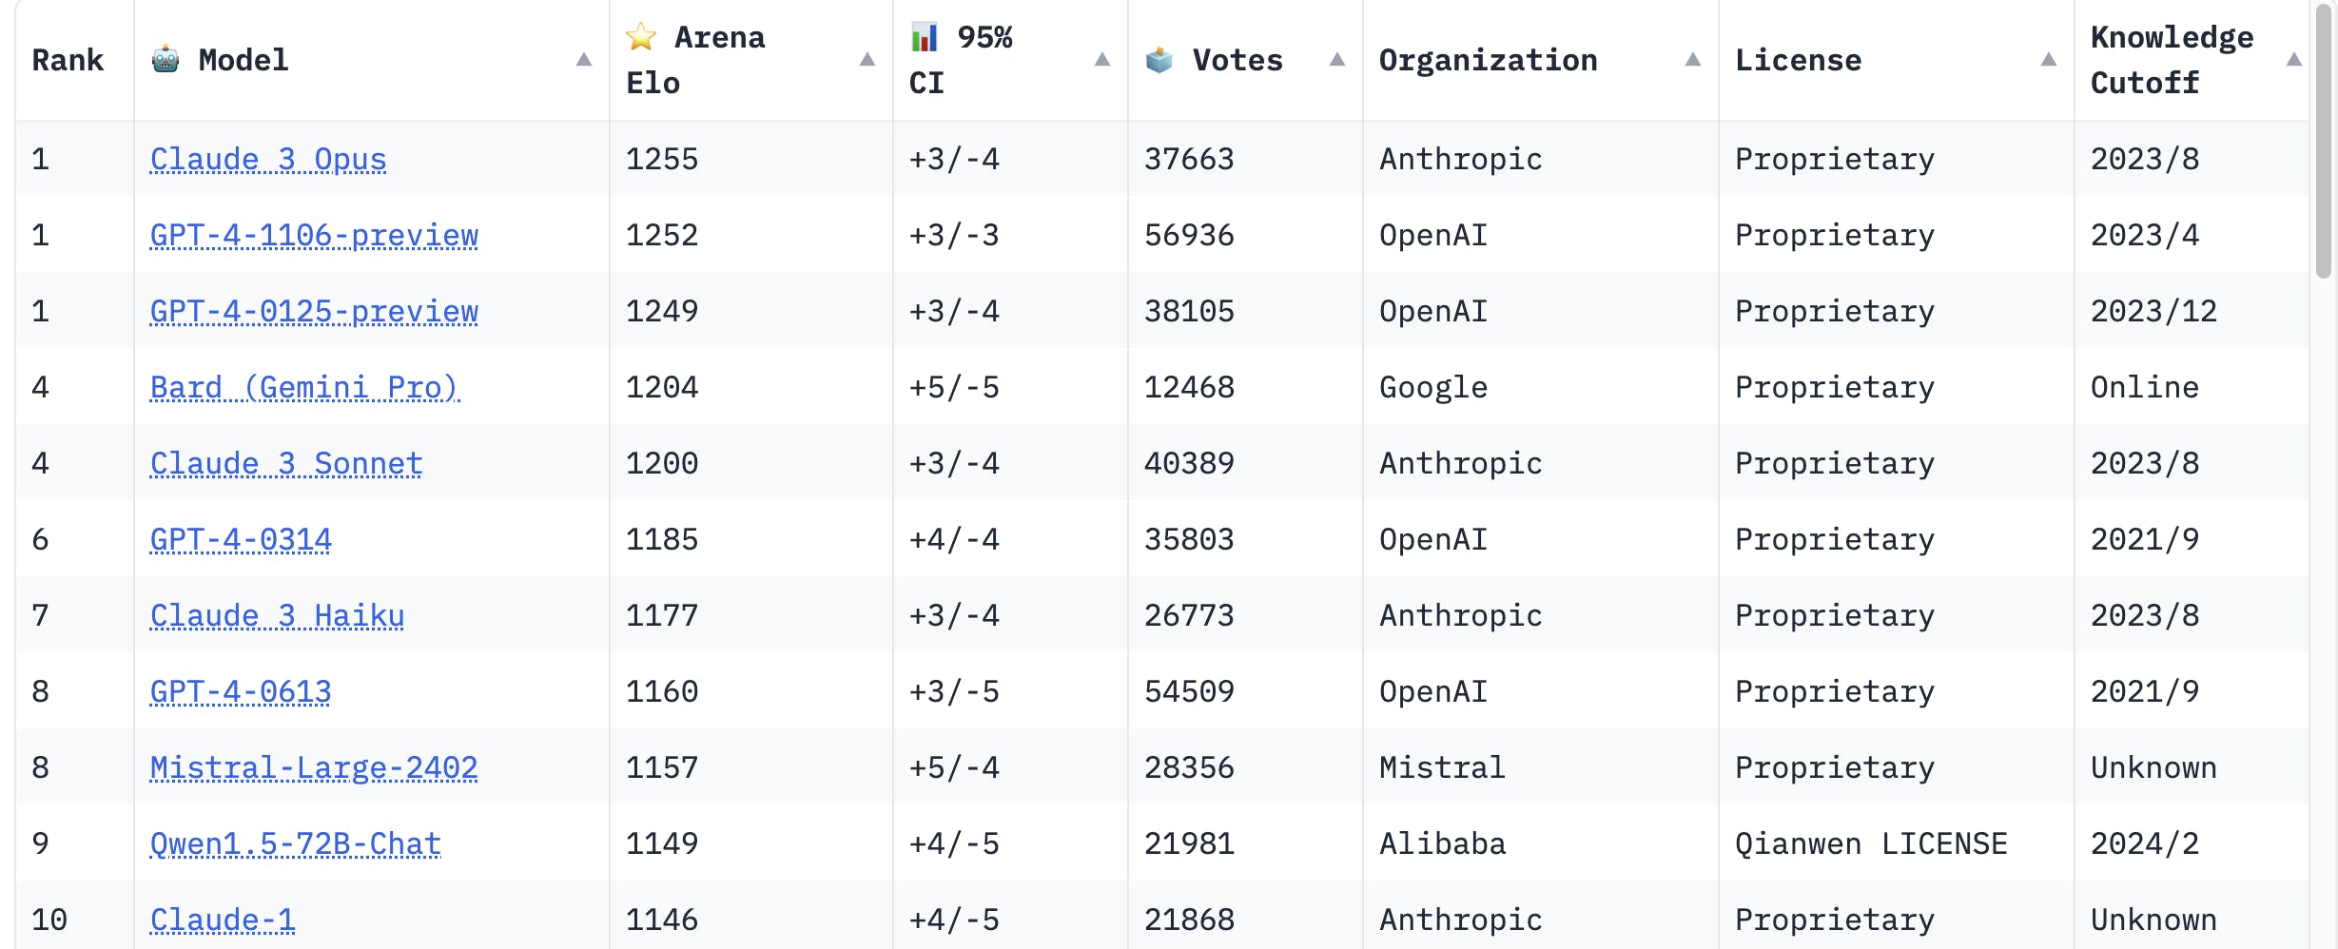Click the License column sort arrow

coord(2048,60)
